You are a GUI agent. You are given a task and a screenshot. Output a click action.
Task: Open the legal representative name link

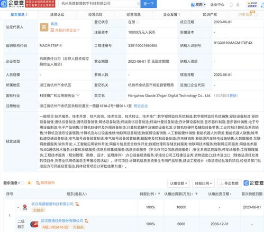[x=54, y=24]
